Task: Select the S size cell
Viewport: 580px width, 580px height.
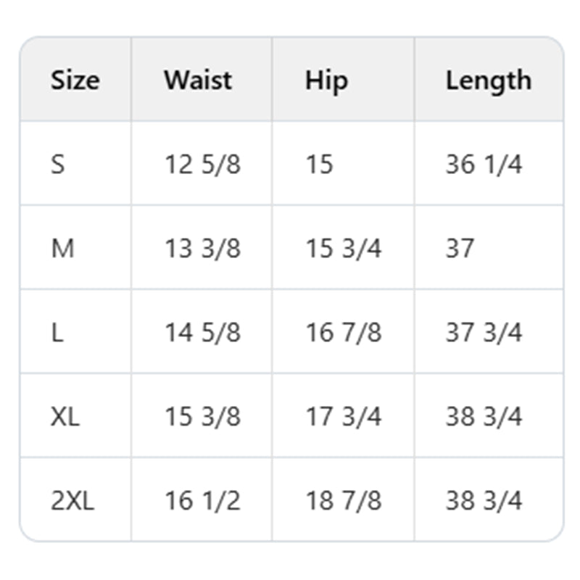Action: pyautogui.click(x=58, y=165)
